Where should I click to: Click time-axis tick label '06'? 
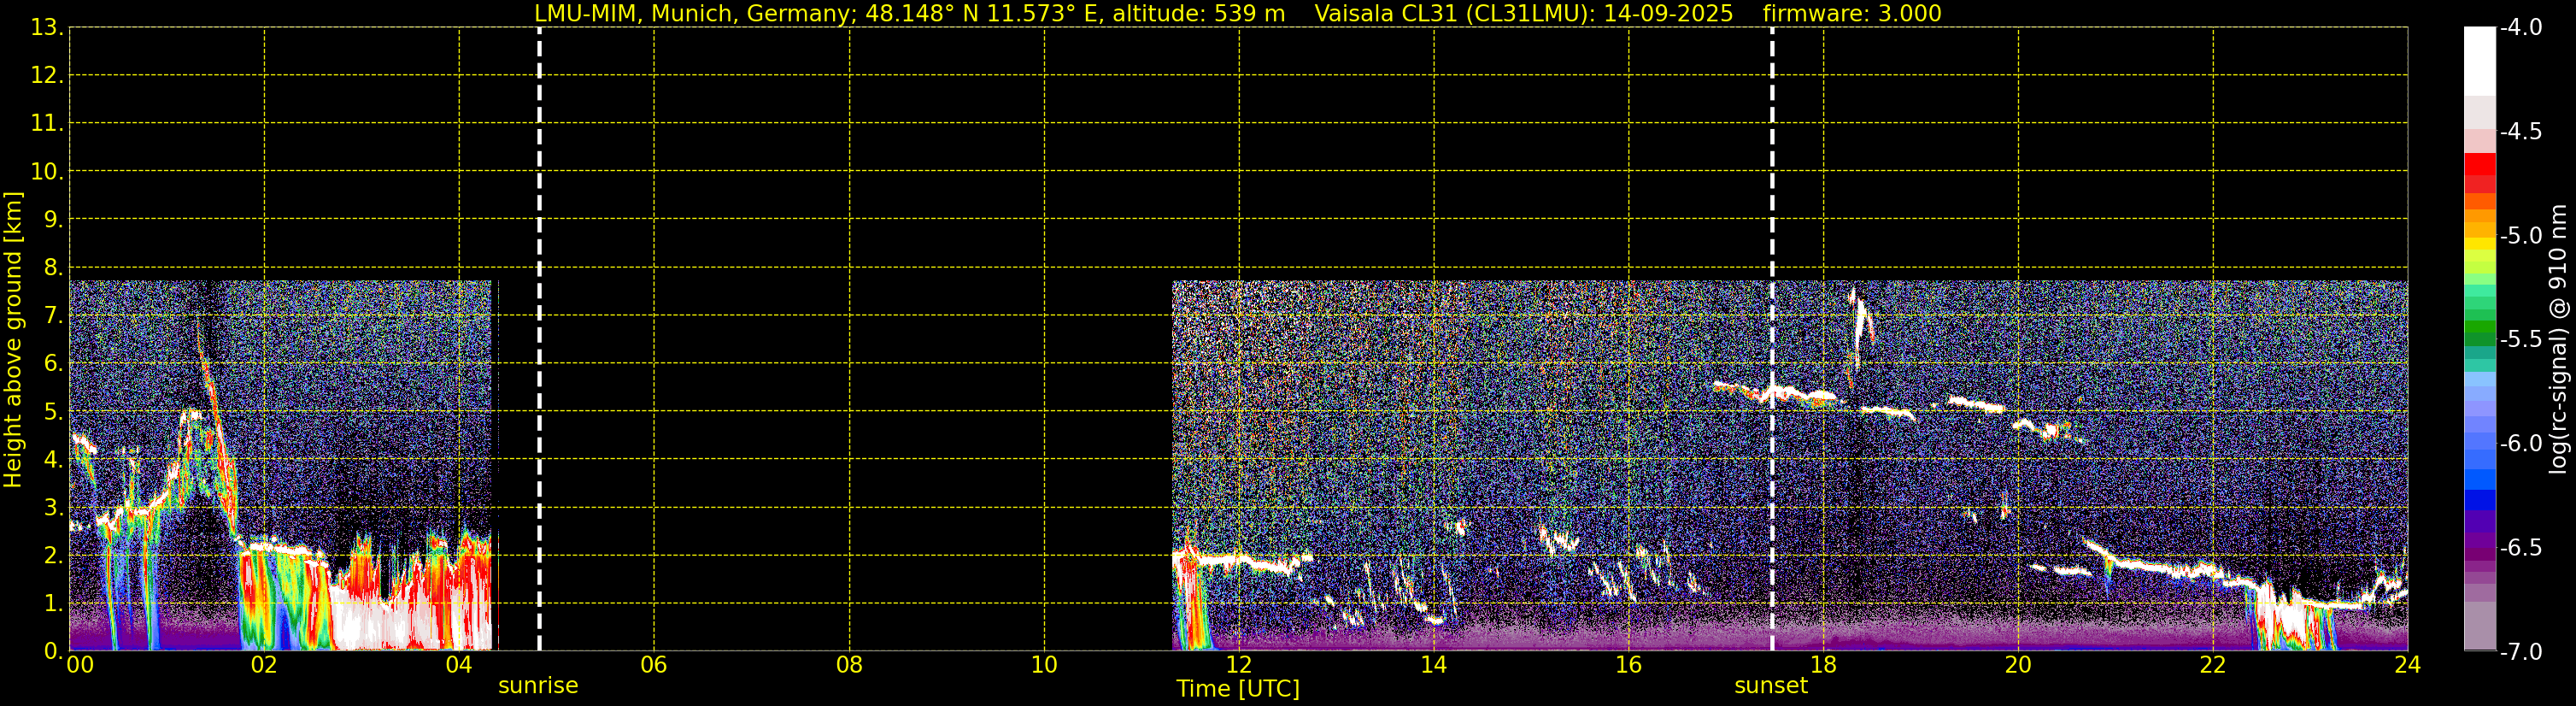click(654, 665)
